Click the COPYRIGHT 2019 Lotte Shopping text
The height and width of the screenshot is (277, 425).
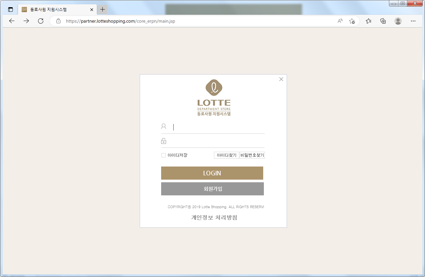tap(216, 207)
